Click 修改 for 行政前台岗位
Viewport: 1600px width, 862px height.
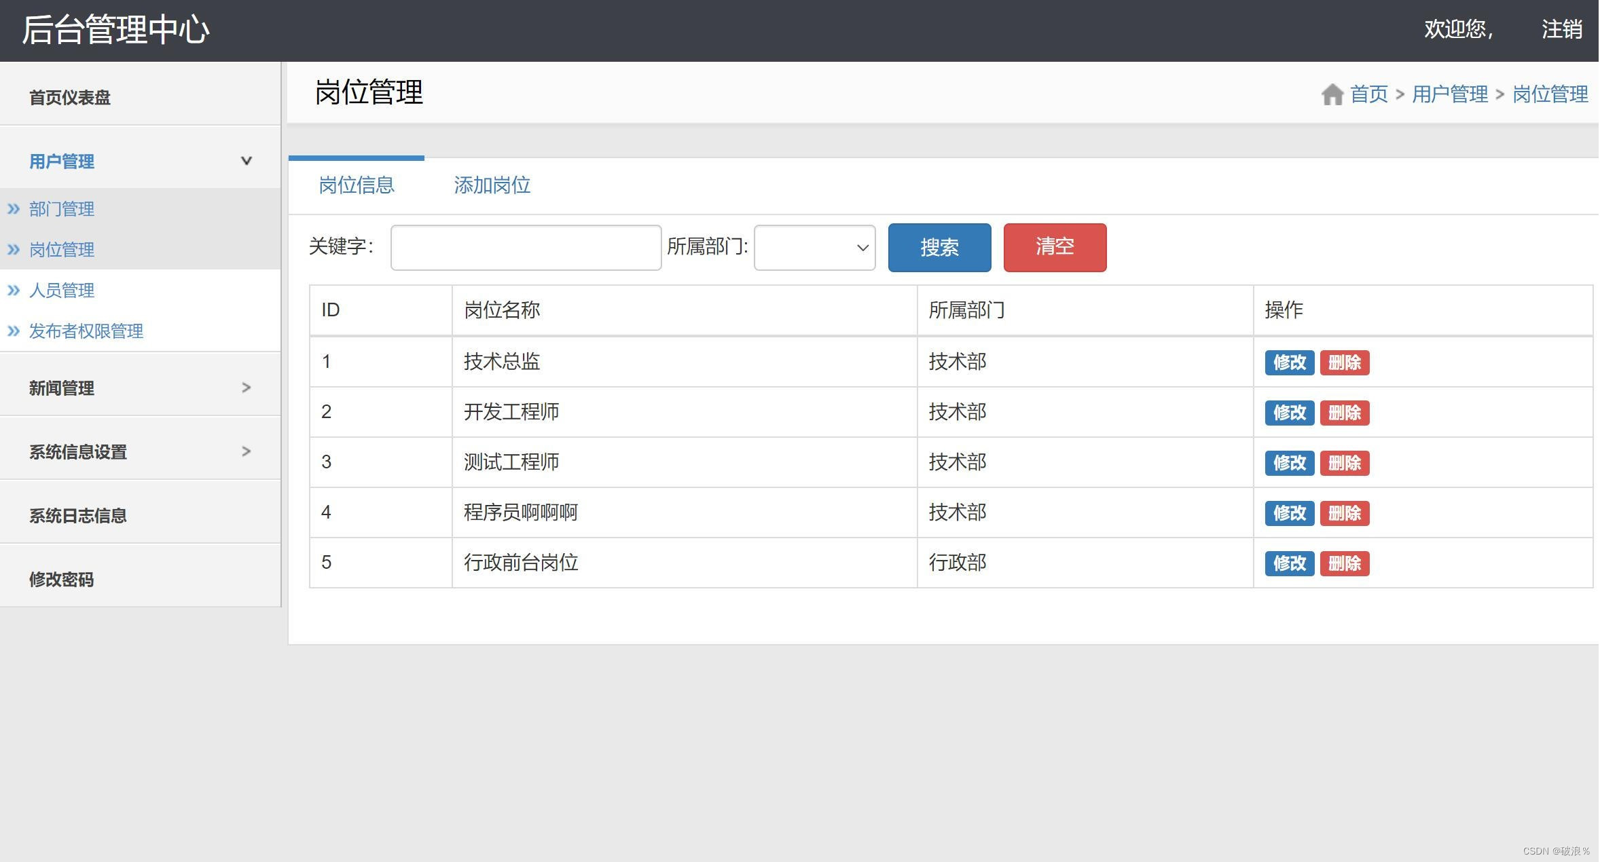(1290, 563)
